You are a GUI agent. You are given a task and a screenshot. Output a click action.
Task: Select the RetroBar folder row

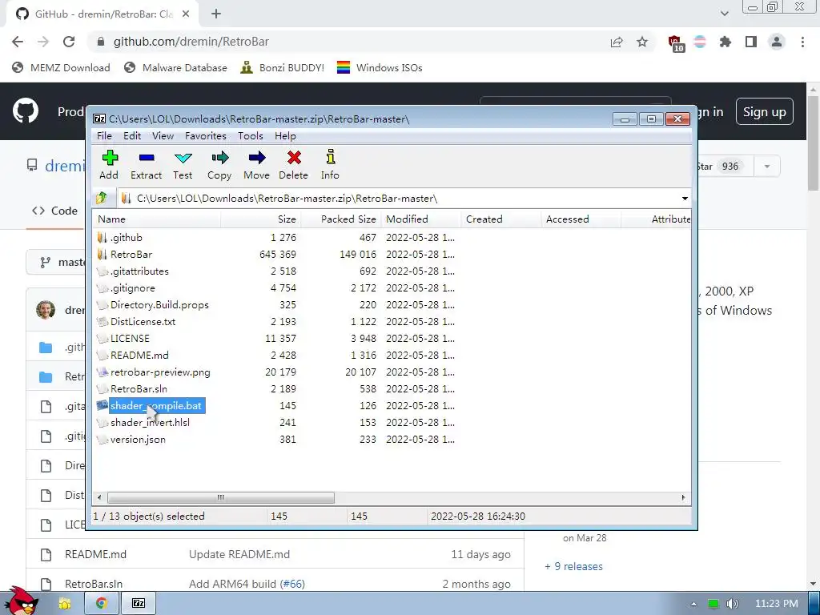131,254
